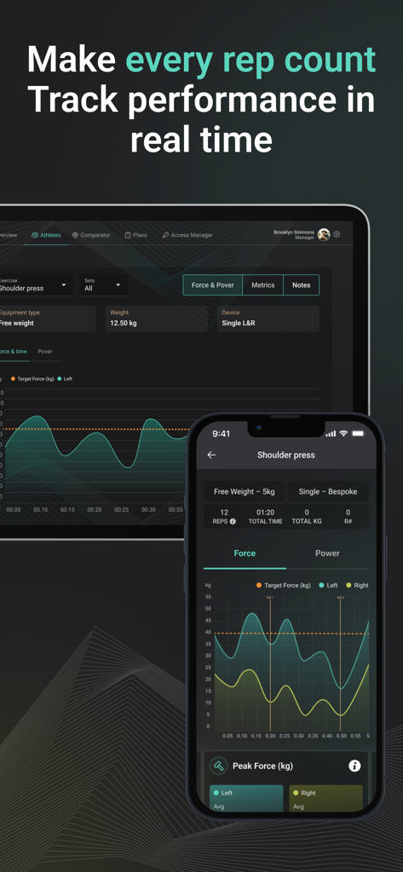Click Brooklyn Simmons profile avatar
Viewport: 403px width, 872px height.
click(x=324, y=235)
